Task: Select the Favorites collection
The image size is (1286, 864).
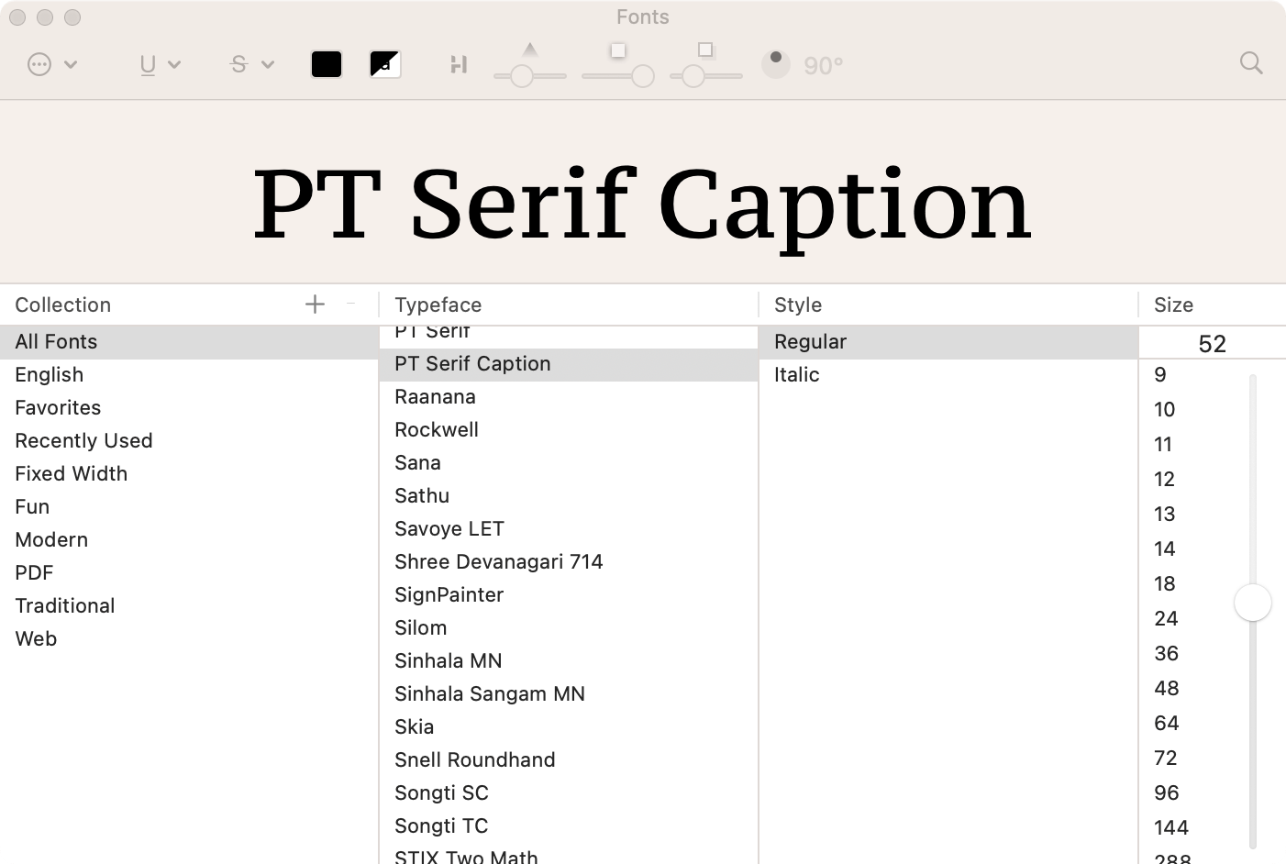Action: [x=189, y=408]
